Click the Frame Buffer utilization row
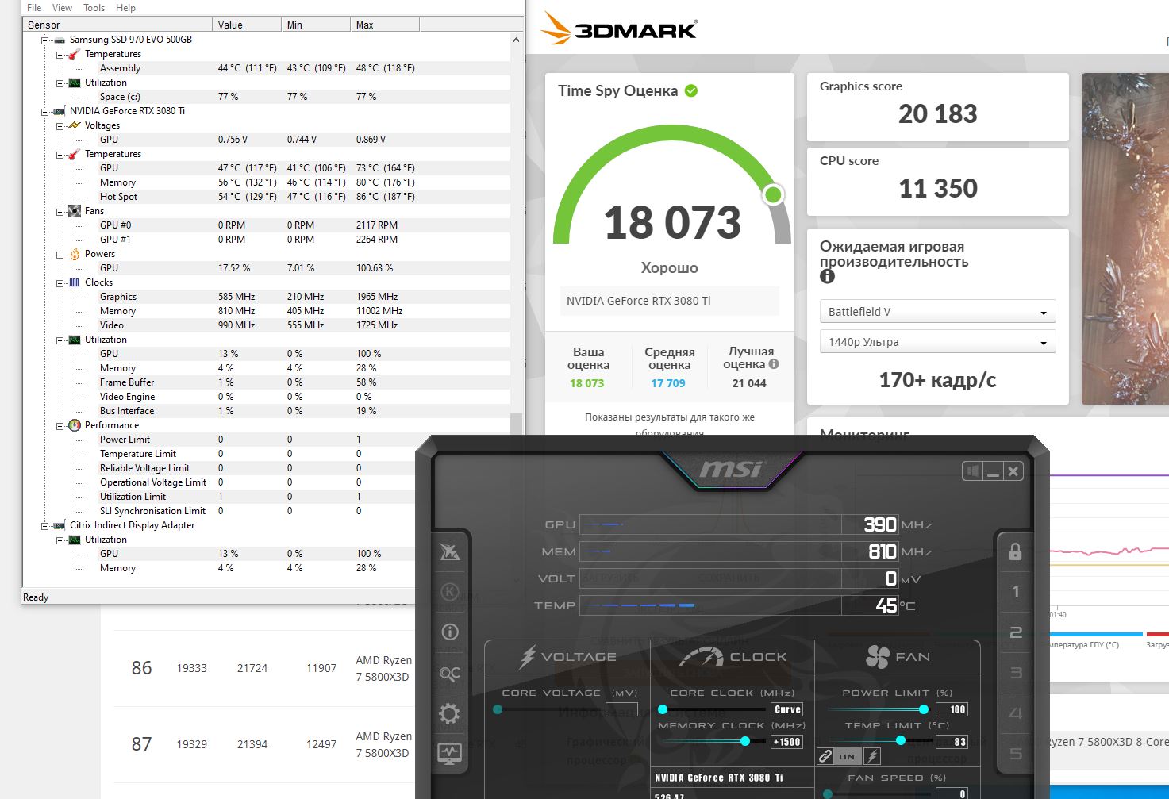1169x799 pixels. [x=266, y=382]
